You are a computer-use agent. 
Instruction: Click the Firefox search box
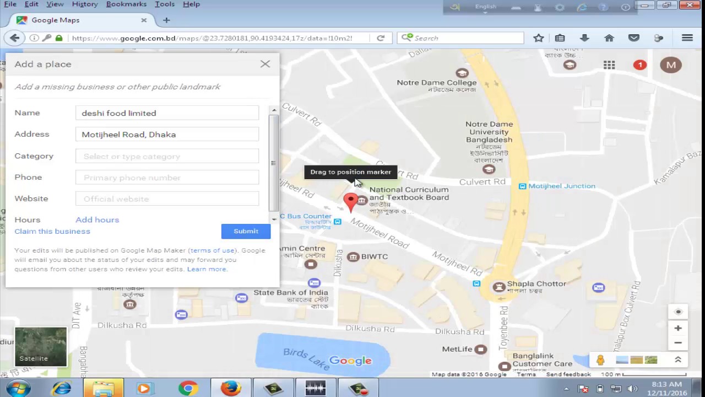pos(460,38)
